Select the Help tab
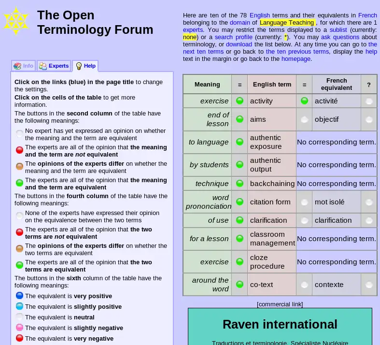This screenshot has height=345, width=380. pos(85,66)
